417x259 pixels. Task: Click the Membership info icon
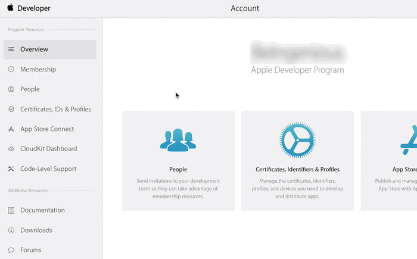[11, 70]
